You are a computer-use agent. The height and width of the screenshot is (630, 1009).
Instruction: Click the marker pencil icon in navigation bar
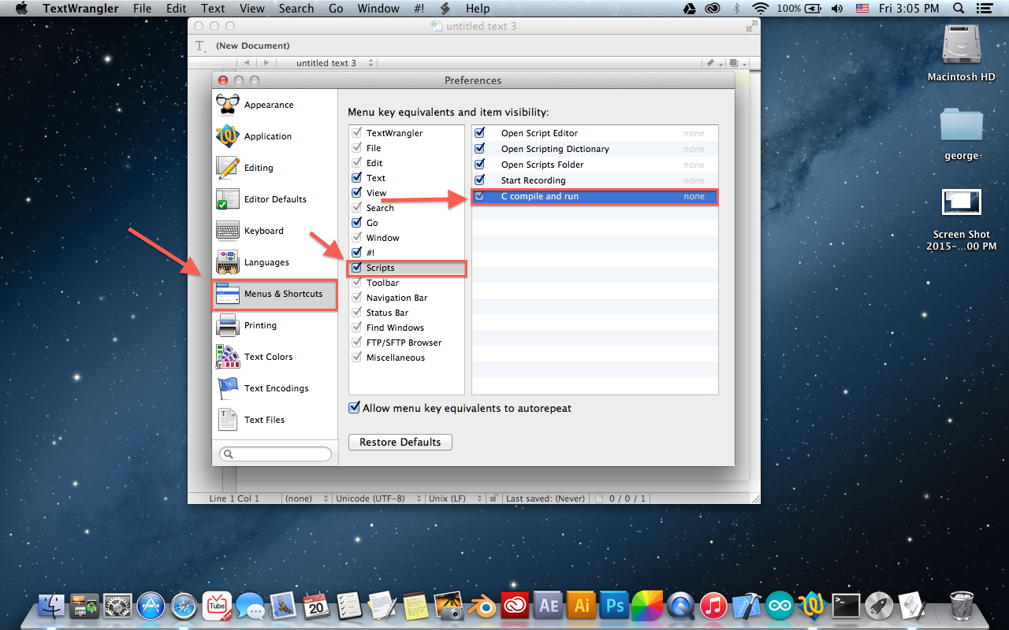tap(713, 63)
